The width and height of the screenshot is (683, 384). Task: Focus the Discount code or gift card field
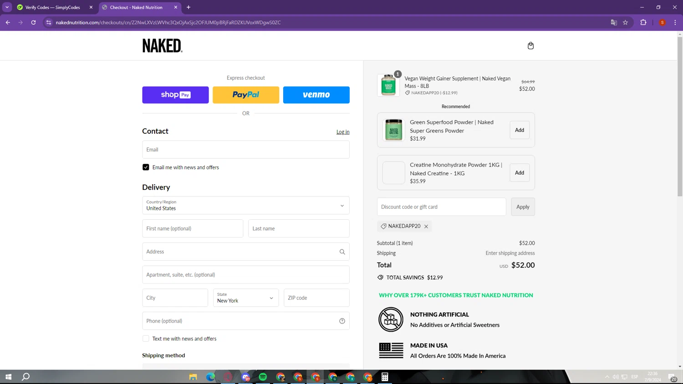point(441,207)
